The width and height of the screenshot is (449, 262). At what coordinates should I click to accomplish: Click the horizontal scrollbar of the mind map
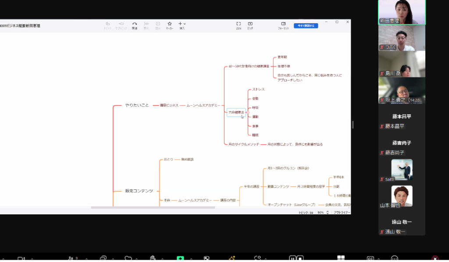tap(153, 207)
